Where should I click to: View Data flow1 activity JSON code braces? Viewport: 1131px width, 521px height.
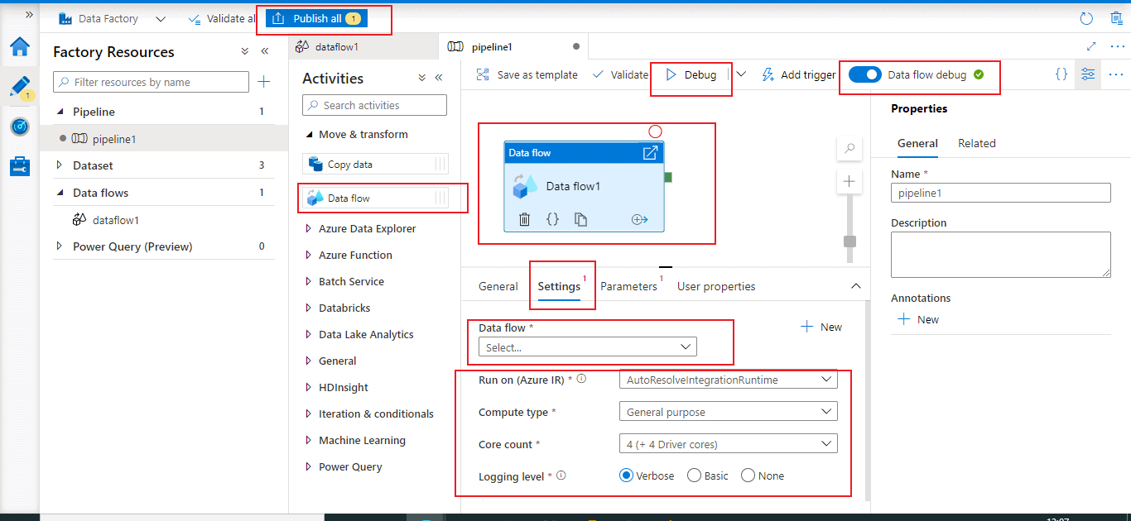click(552, 219)
